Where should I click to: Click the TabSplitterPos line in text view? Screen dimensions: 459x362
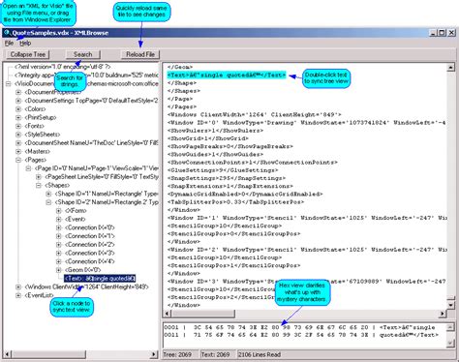pyautogui.click(x=235, y=202)
